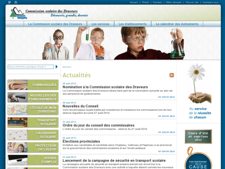Open the Communiqués sidebar button
Screen dimensions: 225x169
tap(33, 85)
